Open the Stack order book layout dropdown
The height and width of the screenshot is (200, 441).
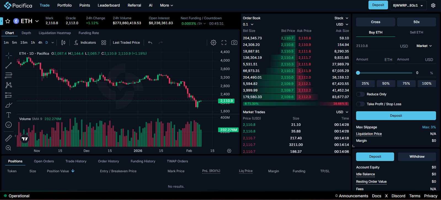pos(341,18)
